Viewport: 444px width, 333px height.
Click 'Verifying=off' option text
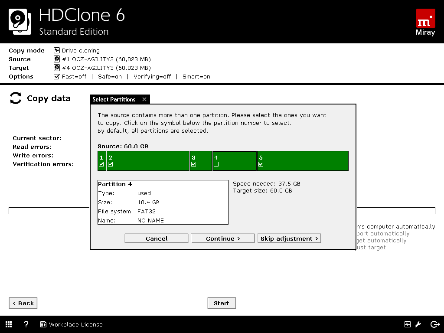pyautogui.click(x=152, y=76)
